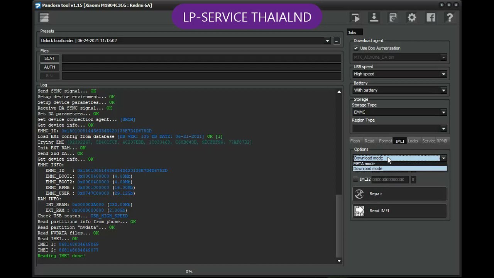The width and height of the screenshot is (494, 278).
Task: Click the SCAT file path field
Action: tap(201, 58)
